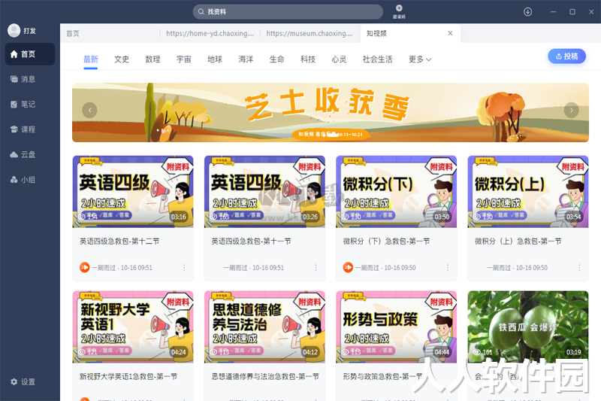Click the user avatar next to 打发
This screenshot has height=401, width=601.
(14, 31)
